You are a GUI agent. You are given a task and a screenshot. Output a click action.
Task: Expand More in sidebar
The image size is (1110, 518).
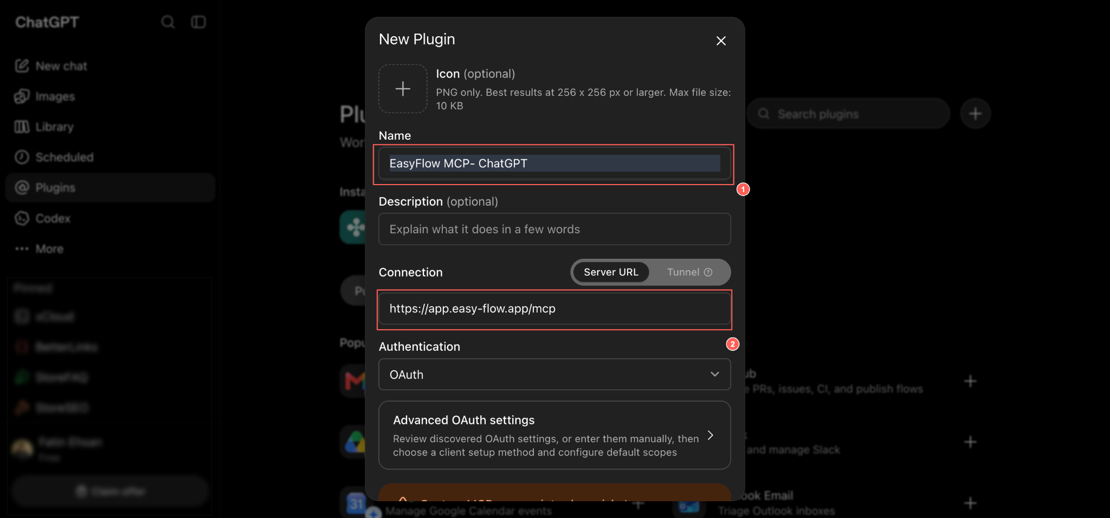tap(110, 249)
